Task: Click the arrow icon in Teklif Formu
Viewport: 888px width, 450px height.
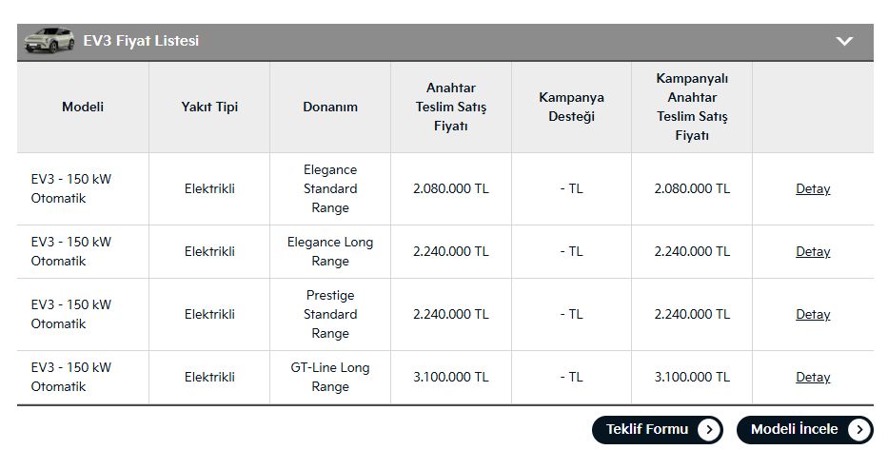Action: coord(708,430)
